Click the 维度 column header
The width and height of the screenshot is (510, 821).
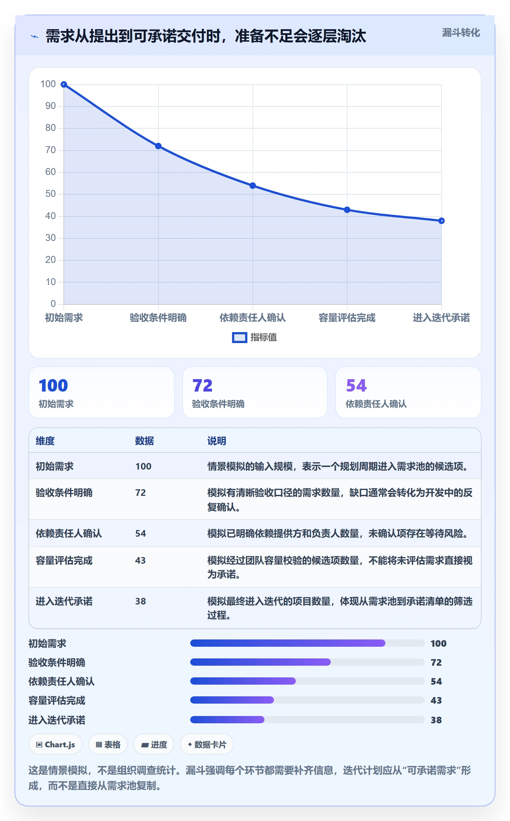(x=45, y=441)
